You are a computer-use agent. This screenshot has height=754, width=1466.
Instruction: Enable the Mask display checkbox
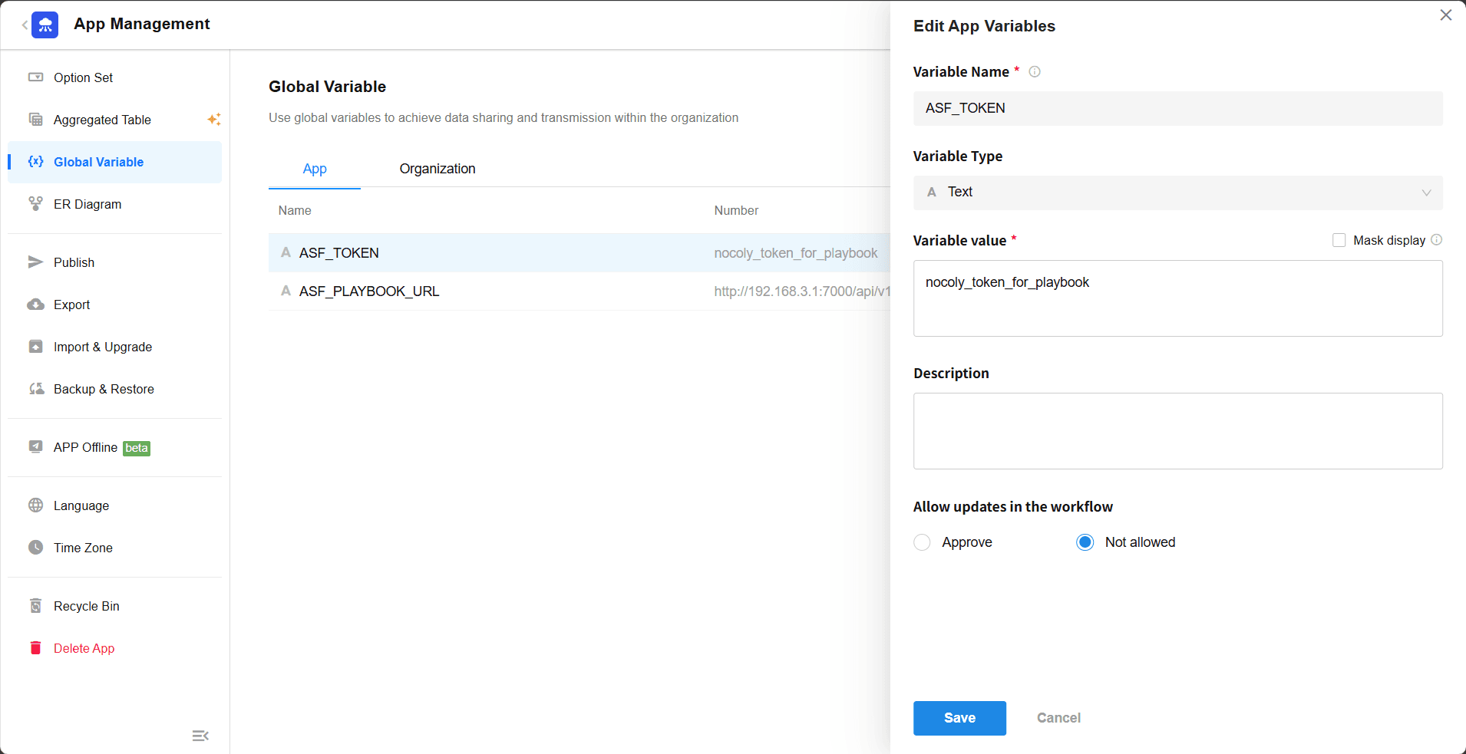[1339, 240]
